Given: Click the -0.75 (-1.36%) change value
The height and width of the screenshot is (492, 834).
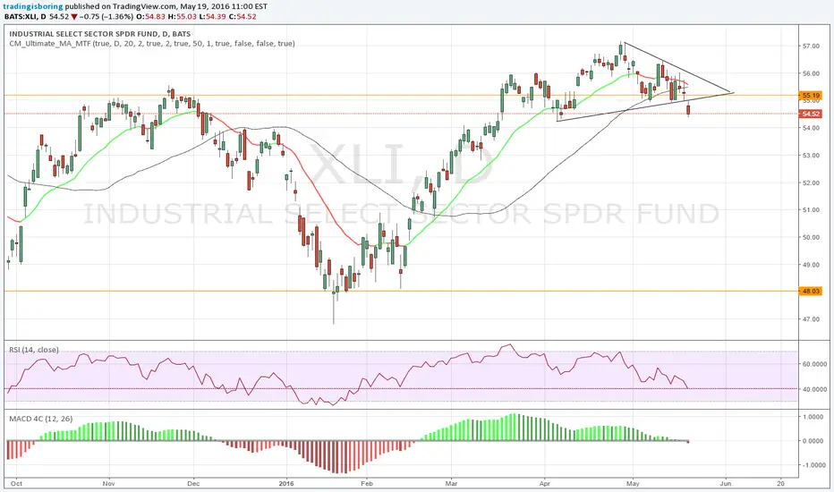Looking at the screenshot, I should [106, 16].
